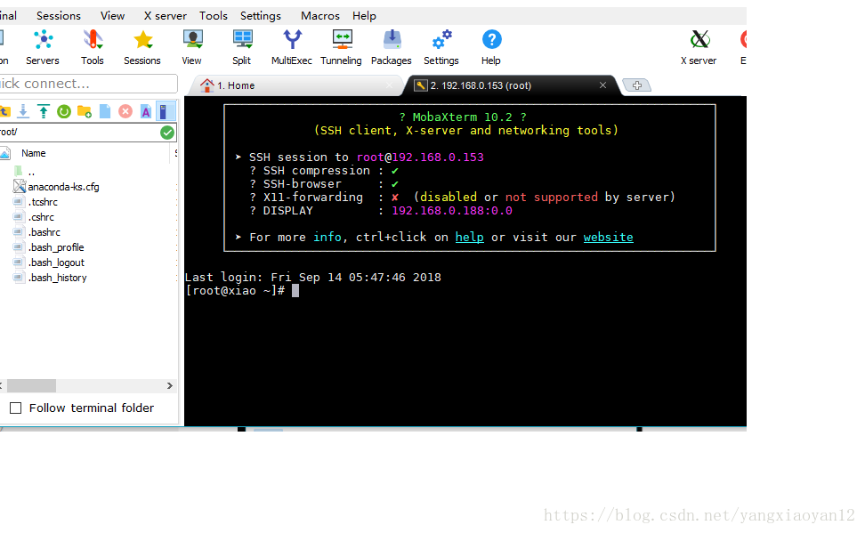Refresh the SFTP folder listing
Screen dimensions: 865x533
[x=64, y=111]
